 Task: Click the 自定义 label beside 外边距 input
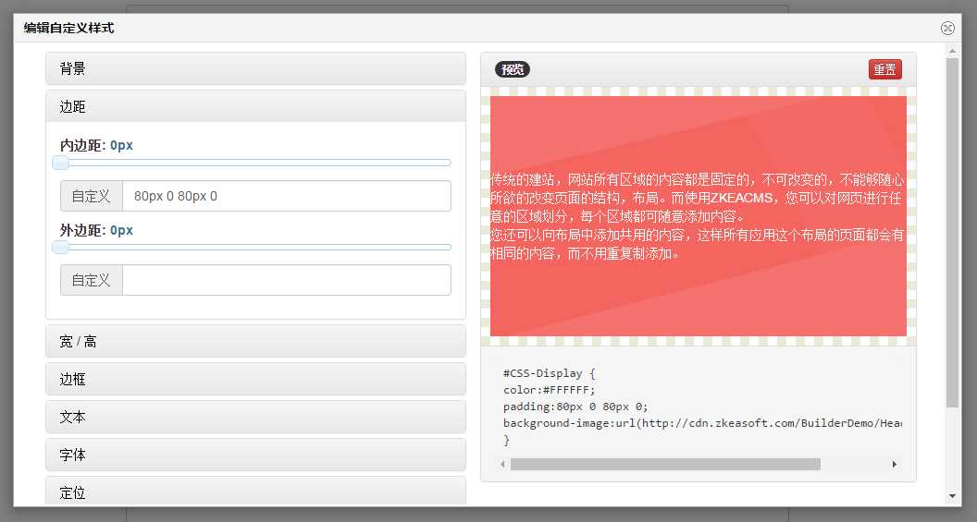(92, 280)
